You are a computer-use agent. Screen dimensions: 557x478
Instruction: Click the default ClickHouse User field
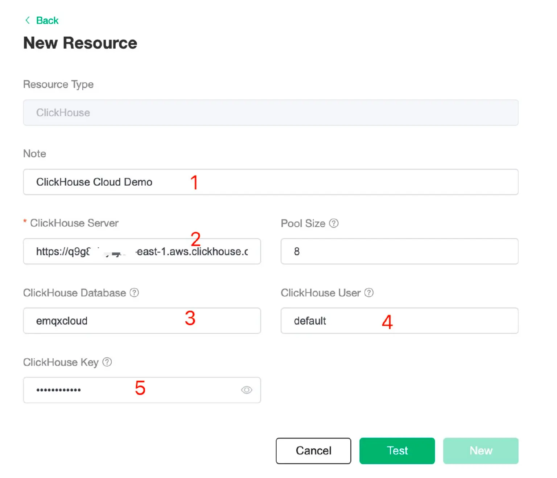tap(399, 321)
